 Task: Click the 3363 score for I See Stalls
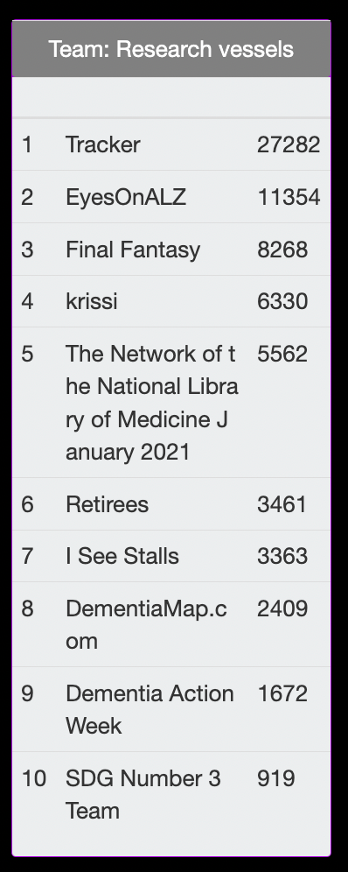(282, 556)
